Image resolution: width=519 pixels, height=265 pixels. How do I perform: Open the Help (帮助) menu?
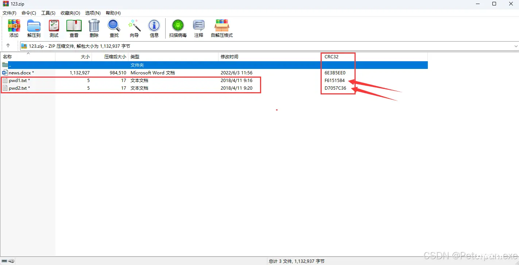tap(113, 13)
